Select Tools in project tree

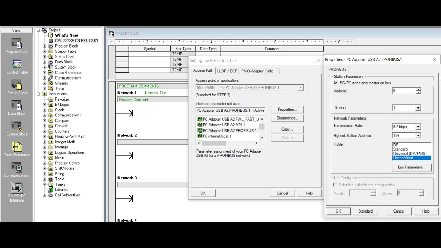point(59,89)
